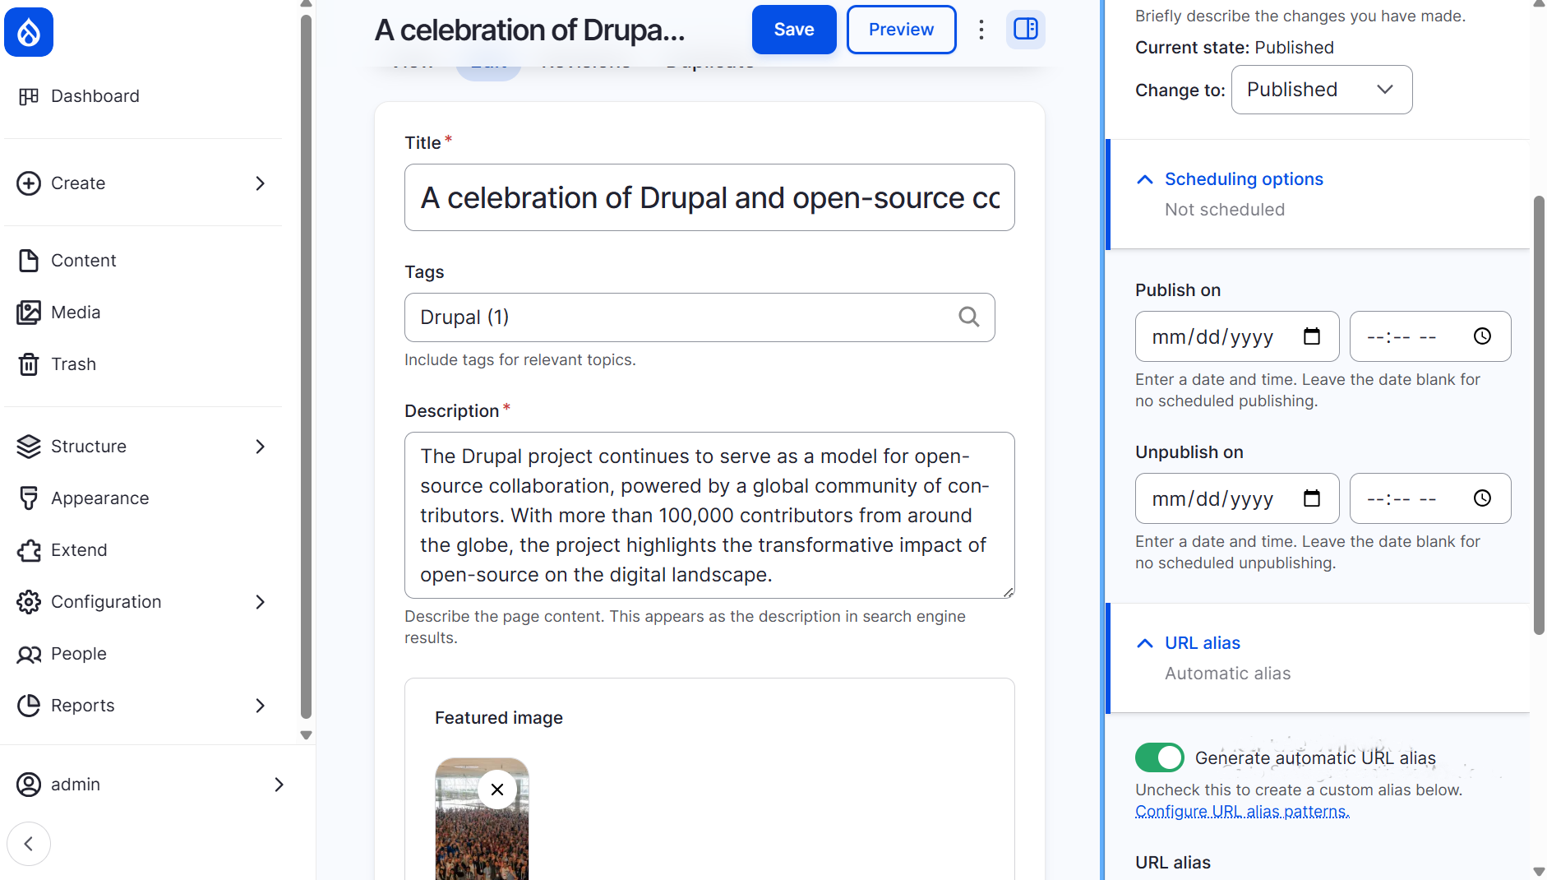Open the Unpublish on clock picker icon
This screenshot has height=880, width=1547.
point(1482,498)
